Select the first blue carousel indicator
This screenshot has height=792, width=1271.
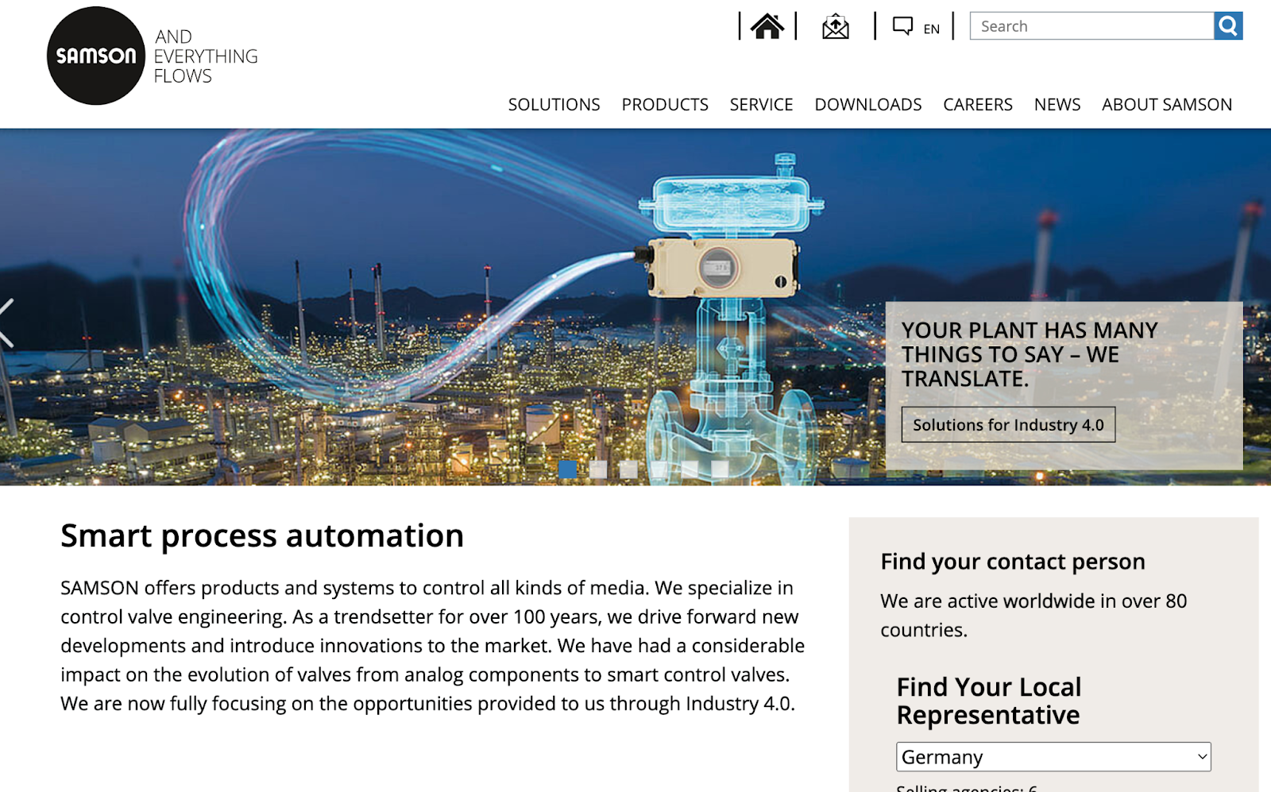(568, 469)
